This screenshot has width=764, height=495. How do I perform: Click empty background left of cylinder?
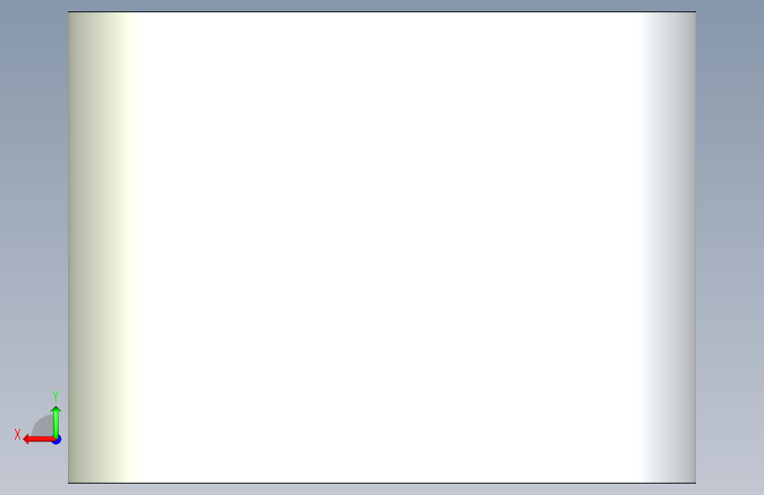tap(33, 195)
